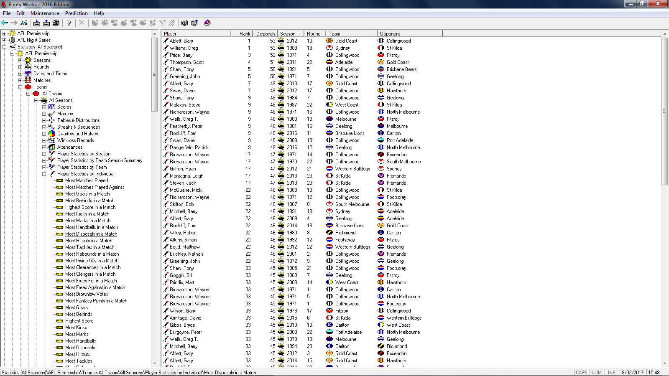The image size is (669, 376).
Task: Select Most Brownlow Votes
Action: pos(87,294)
